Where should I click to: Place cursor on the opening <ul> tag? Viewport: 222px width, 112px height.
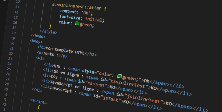pyautogui.click(x=40, y=58)
